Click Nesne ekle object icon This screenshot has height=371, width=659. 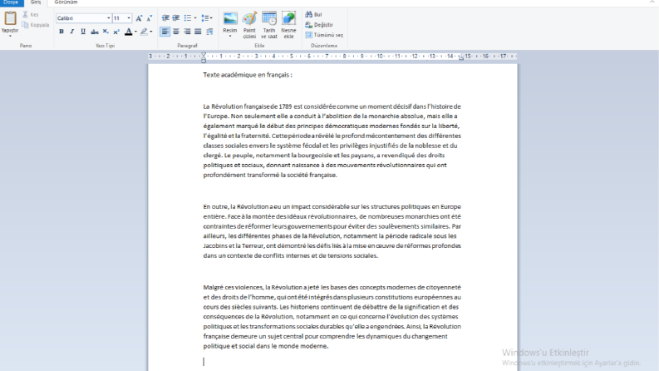288,18
